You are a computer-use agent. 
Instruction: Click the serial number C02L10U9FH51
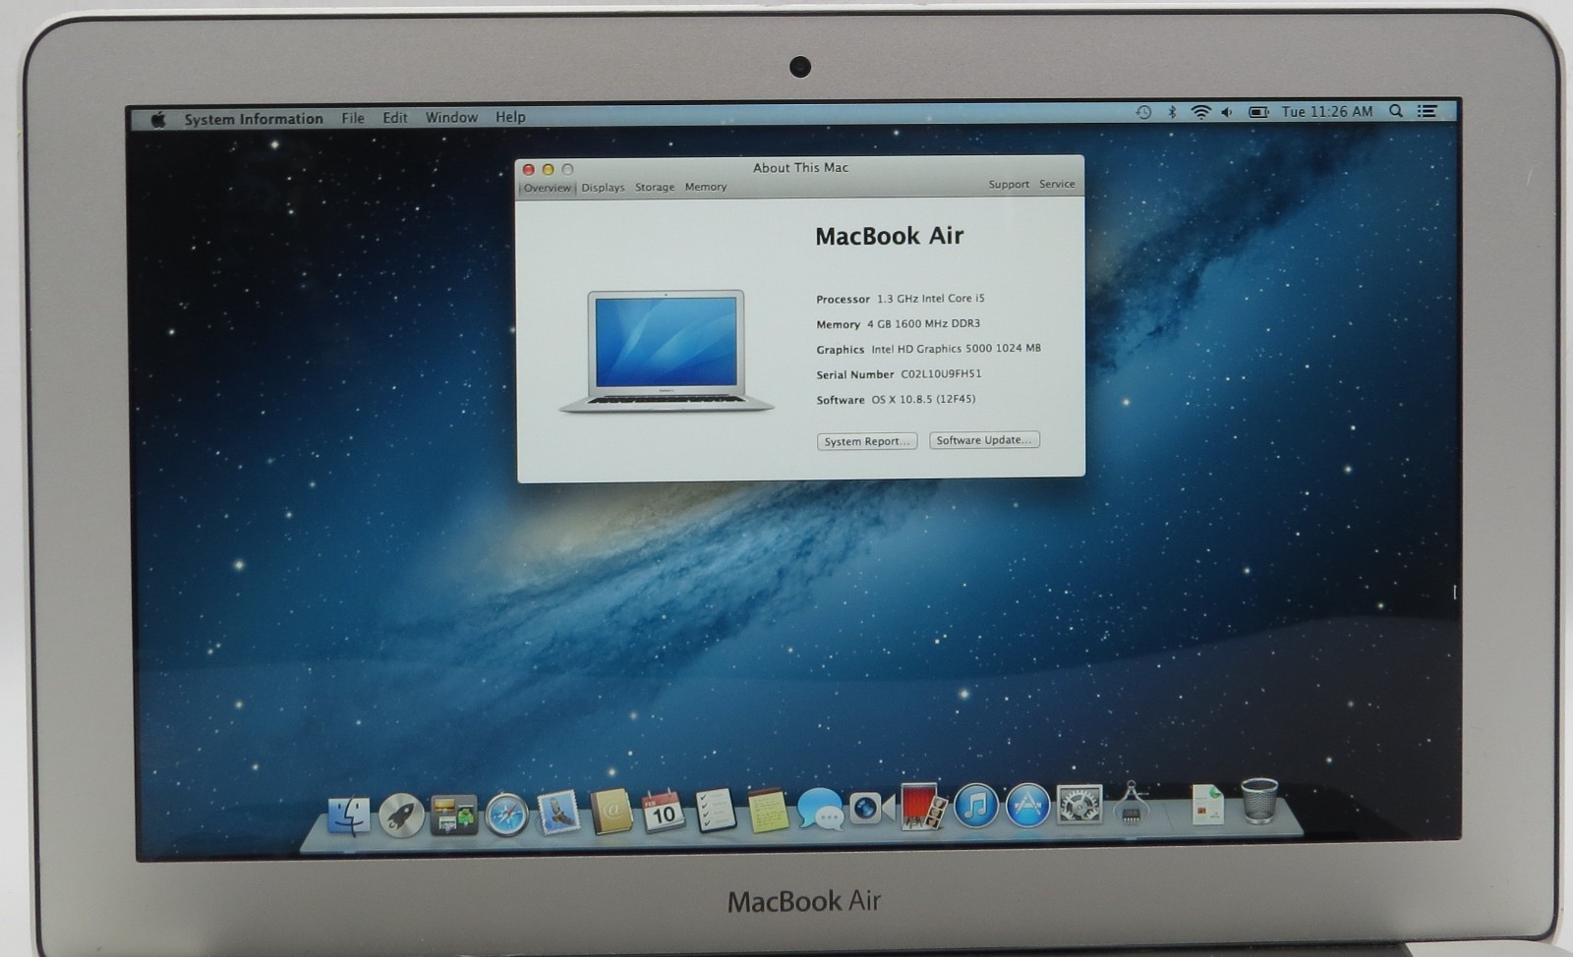pos(941,374)
